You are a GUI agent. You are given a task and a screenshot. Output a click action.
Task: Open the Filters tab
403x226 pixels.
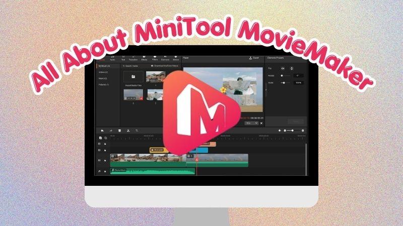point(155,58)
